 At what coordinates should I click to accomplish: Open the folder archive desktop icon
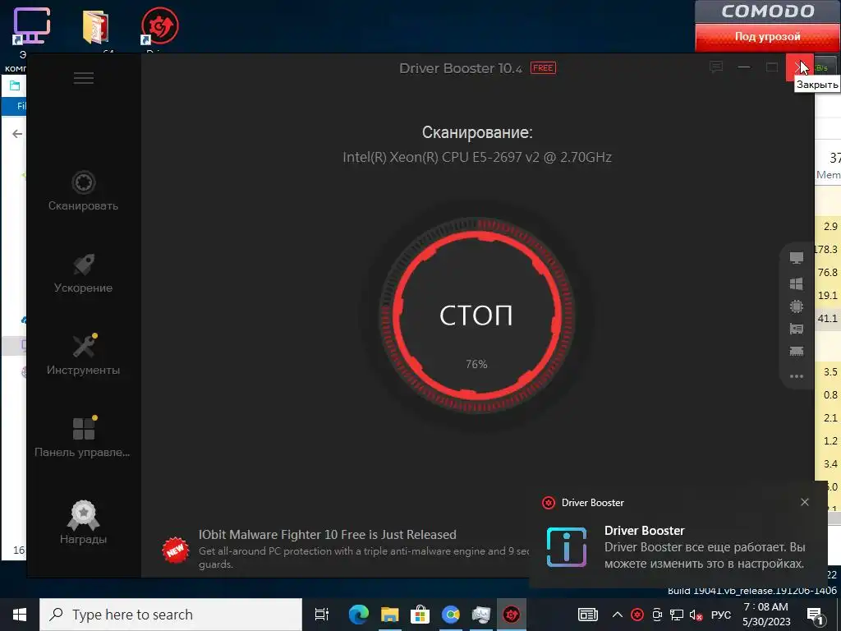97,27
